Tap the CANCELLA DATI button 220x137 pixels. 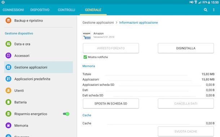[186, 104]
